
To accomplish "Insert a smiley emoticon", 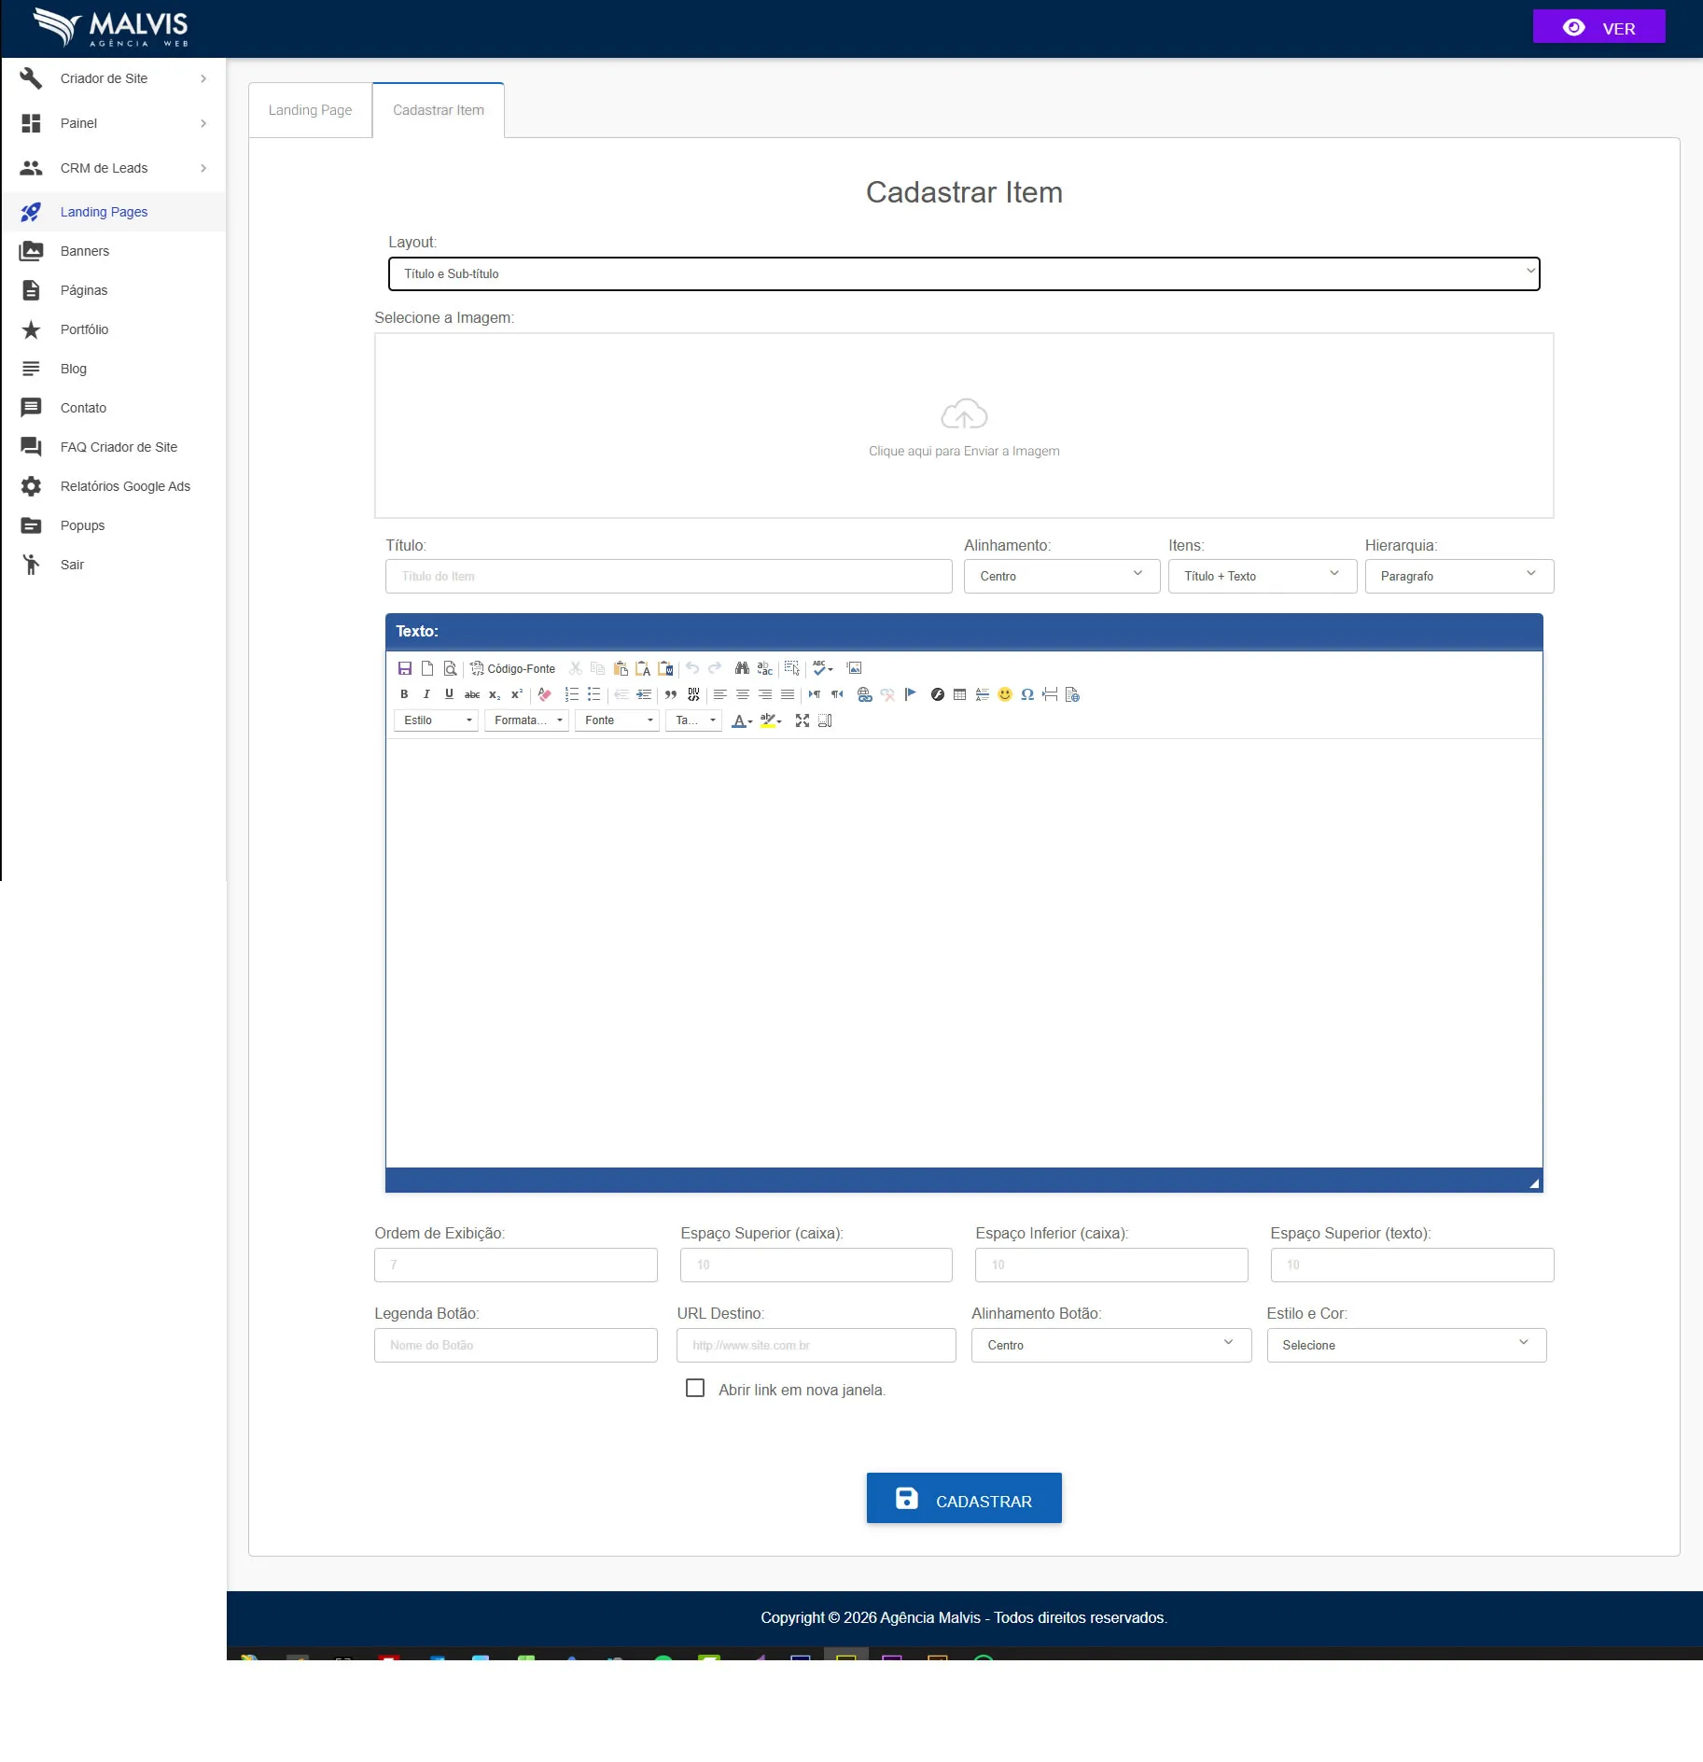I will tap(1004, 695).
